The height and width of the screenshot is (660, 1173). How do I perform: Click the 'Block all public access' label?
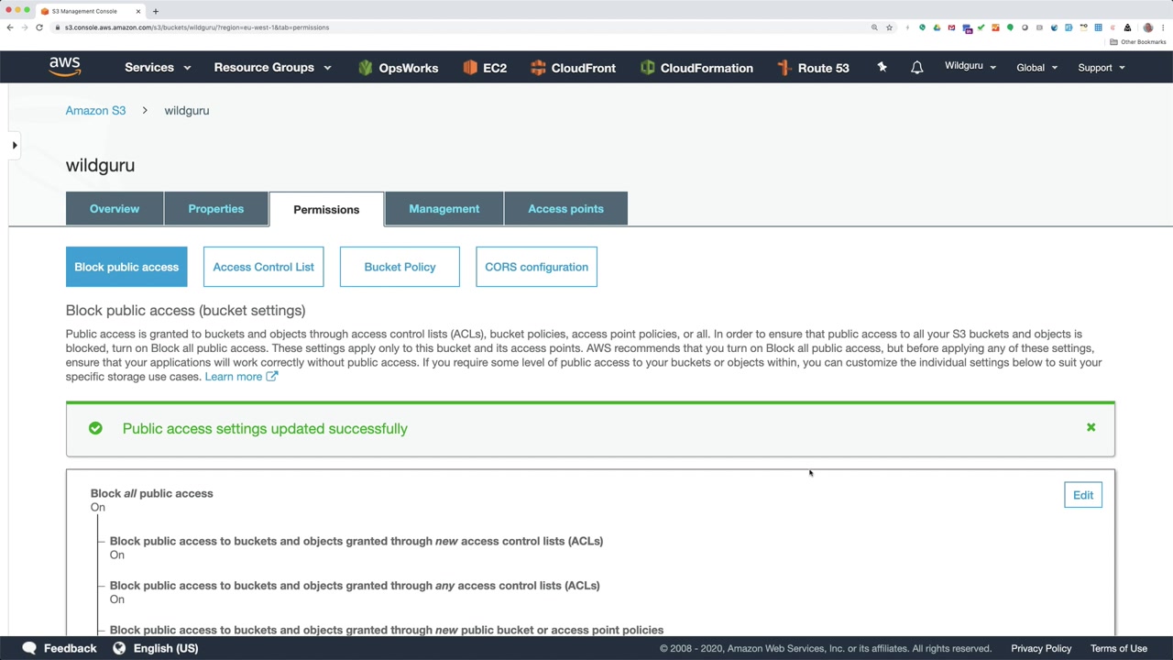coord(151,493)
